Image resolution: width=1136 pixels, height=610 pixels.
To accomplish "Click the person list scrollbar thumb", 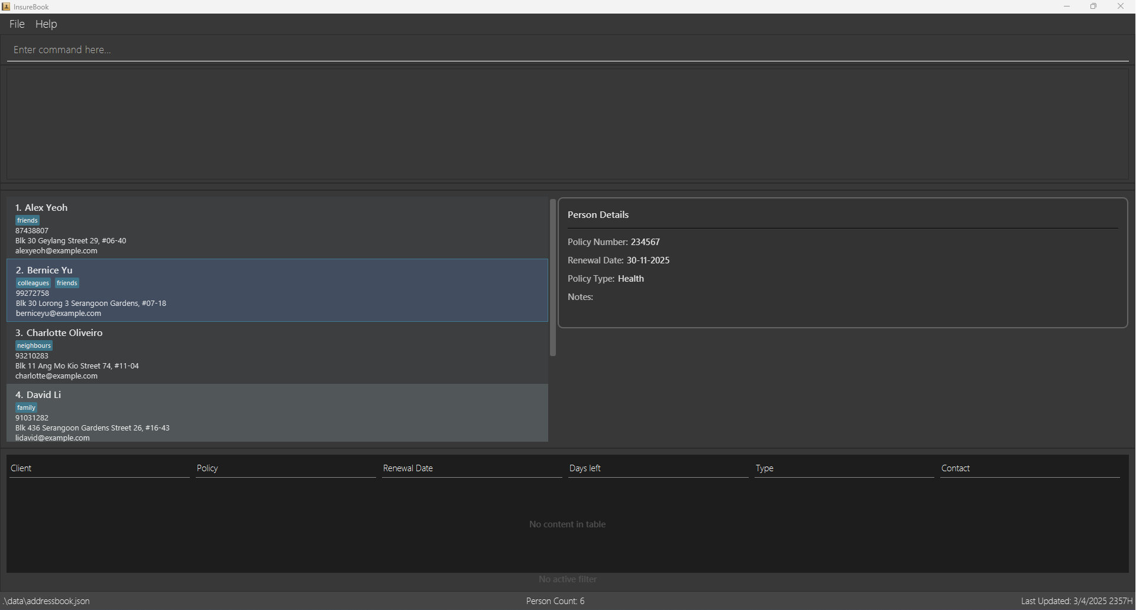I will tap(553, 278).
